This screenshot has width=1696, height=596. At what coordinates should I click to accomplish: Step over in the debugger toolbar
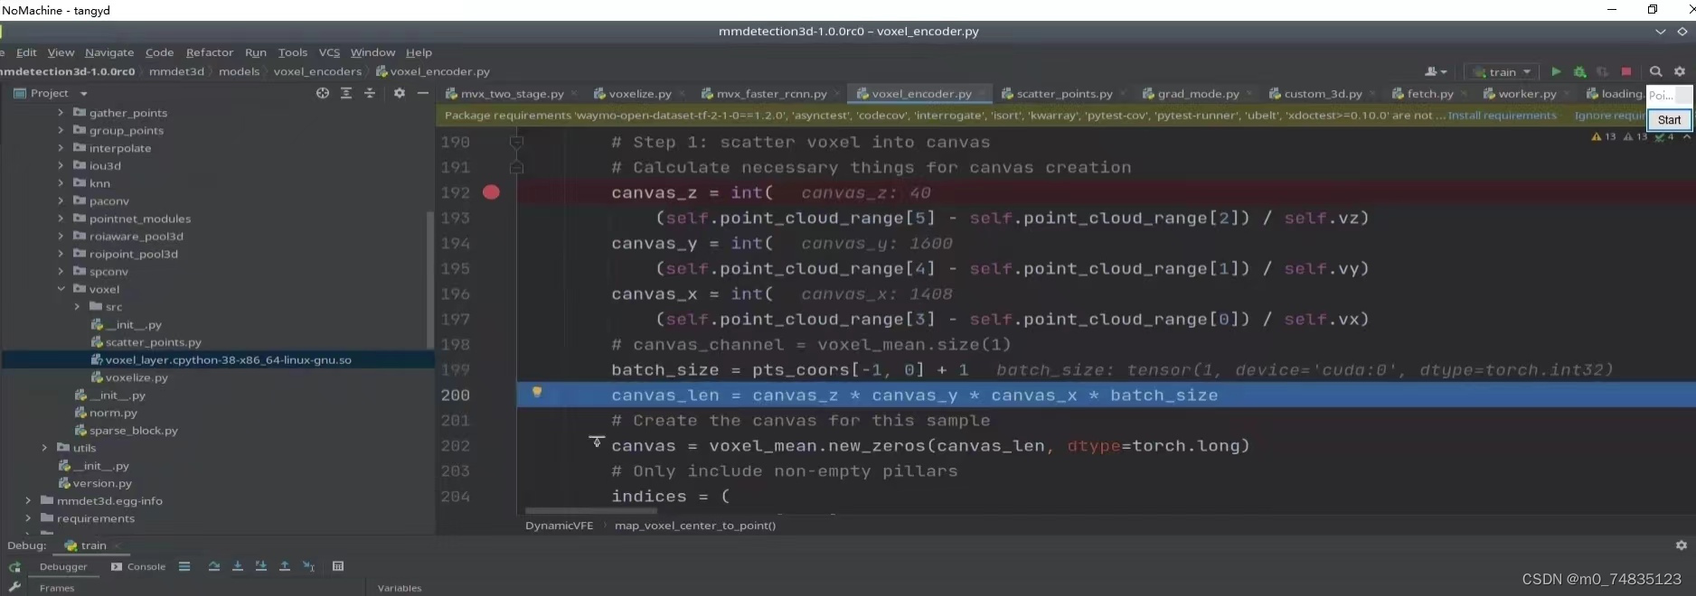[x=214, y=566]
